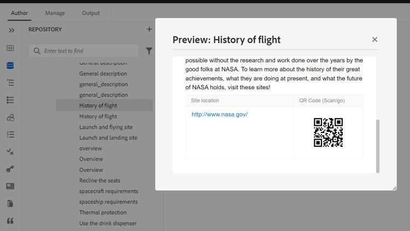
Task: Open the Conditions check-cross icon
Action: pyautogui.click(x=10, y=152)
